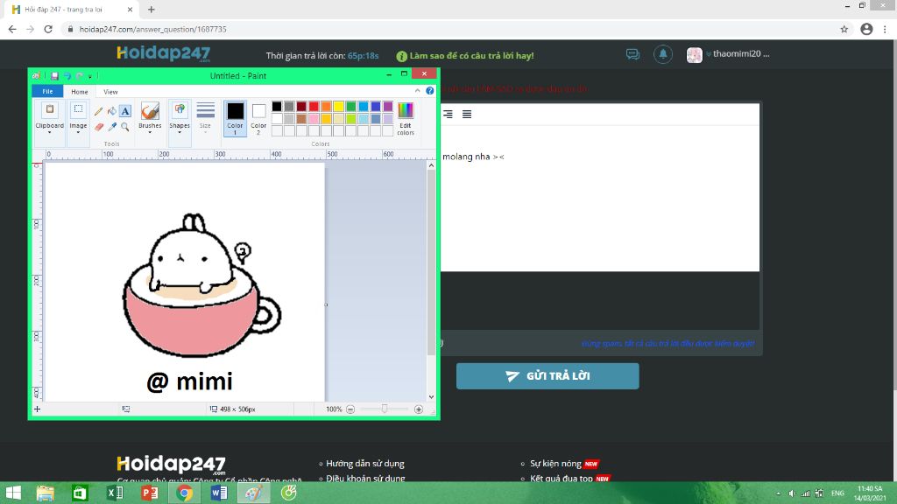Screen dimensions: 897x504
Task: Open Excel from the taskbar
Action: pos(115,493)
